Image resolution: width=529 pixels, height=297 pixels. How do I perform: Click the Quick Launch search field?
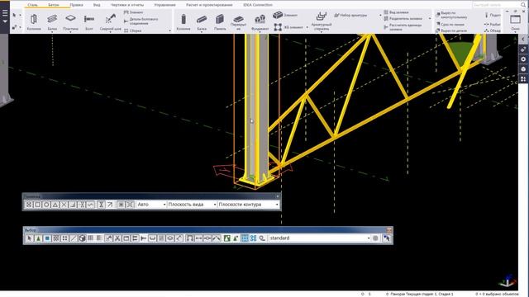click(x=496, y=5)
